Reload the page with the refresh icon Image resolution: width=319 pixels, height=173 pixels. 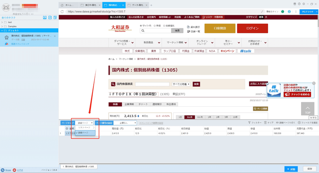[x=62, y=12]
